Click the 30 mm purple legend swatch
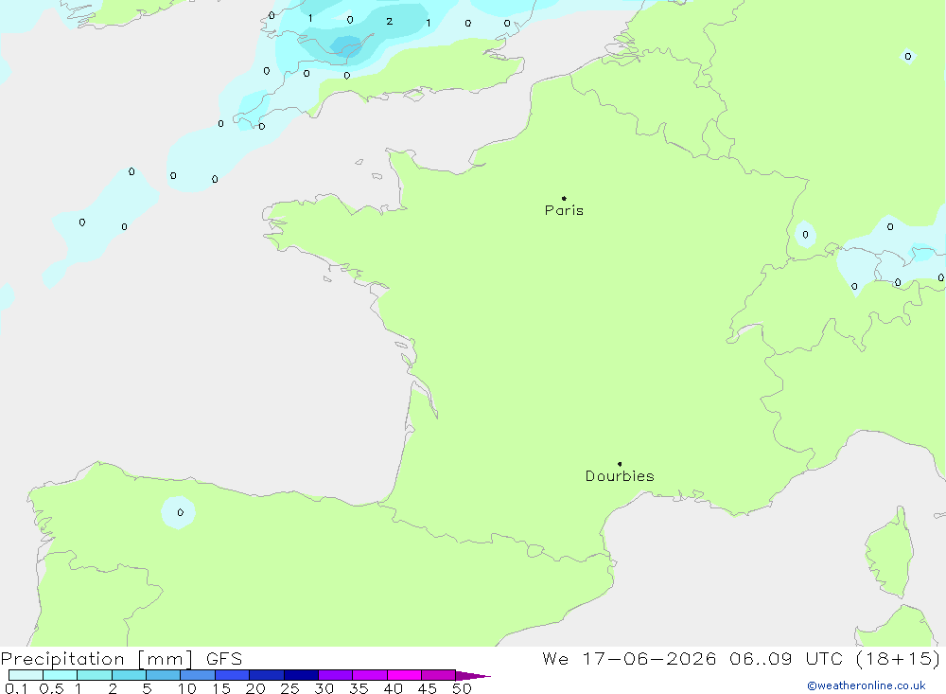The height and width of the screenshot is (694, 946). pos(335,675)
